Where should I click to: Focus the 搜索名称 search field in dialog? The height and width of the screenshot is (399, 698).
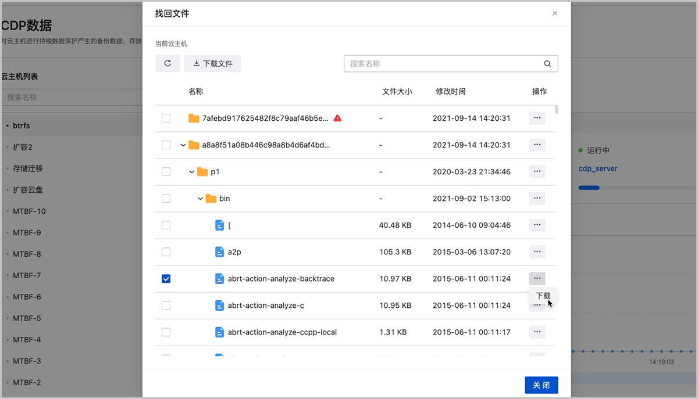[442, 64]
